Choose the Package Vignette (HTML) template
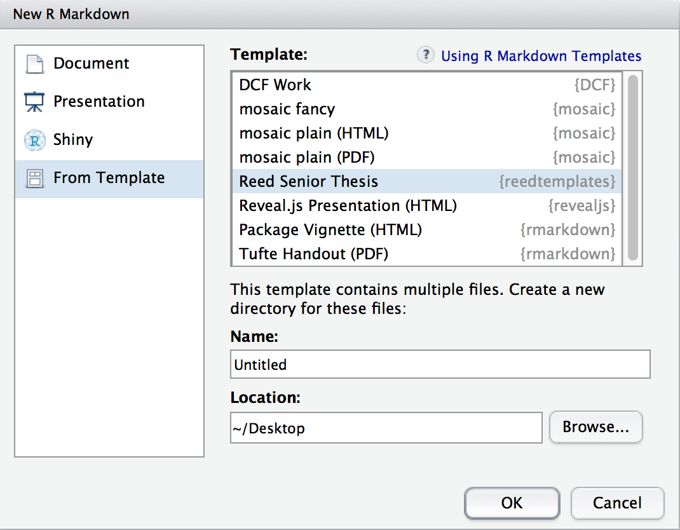This screenshot has height=530, width=680. point(427,230)
